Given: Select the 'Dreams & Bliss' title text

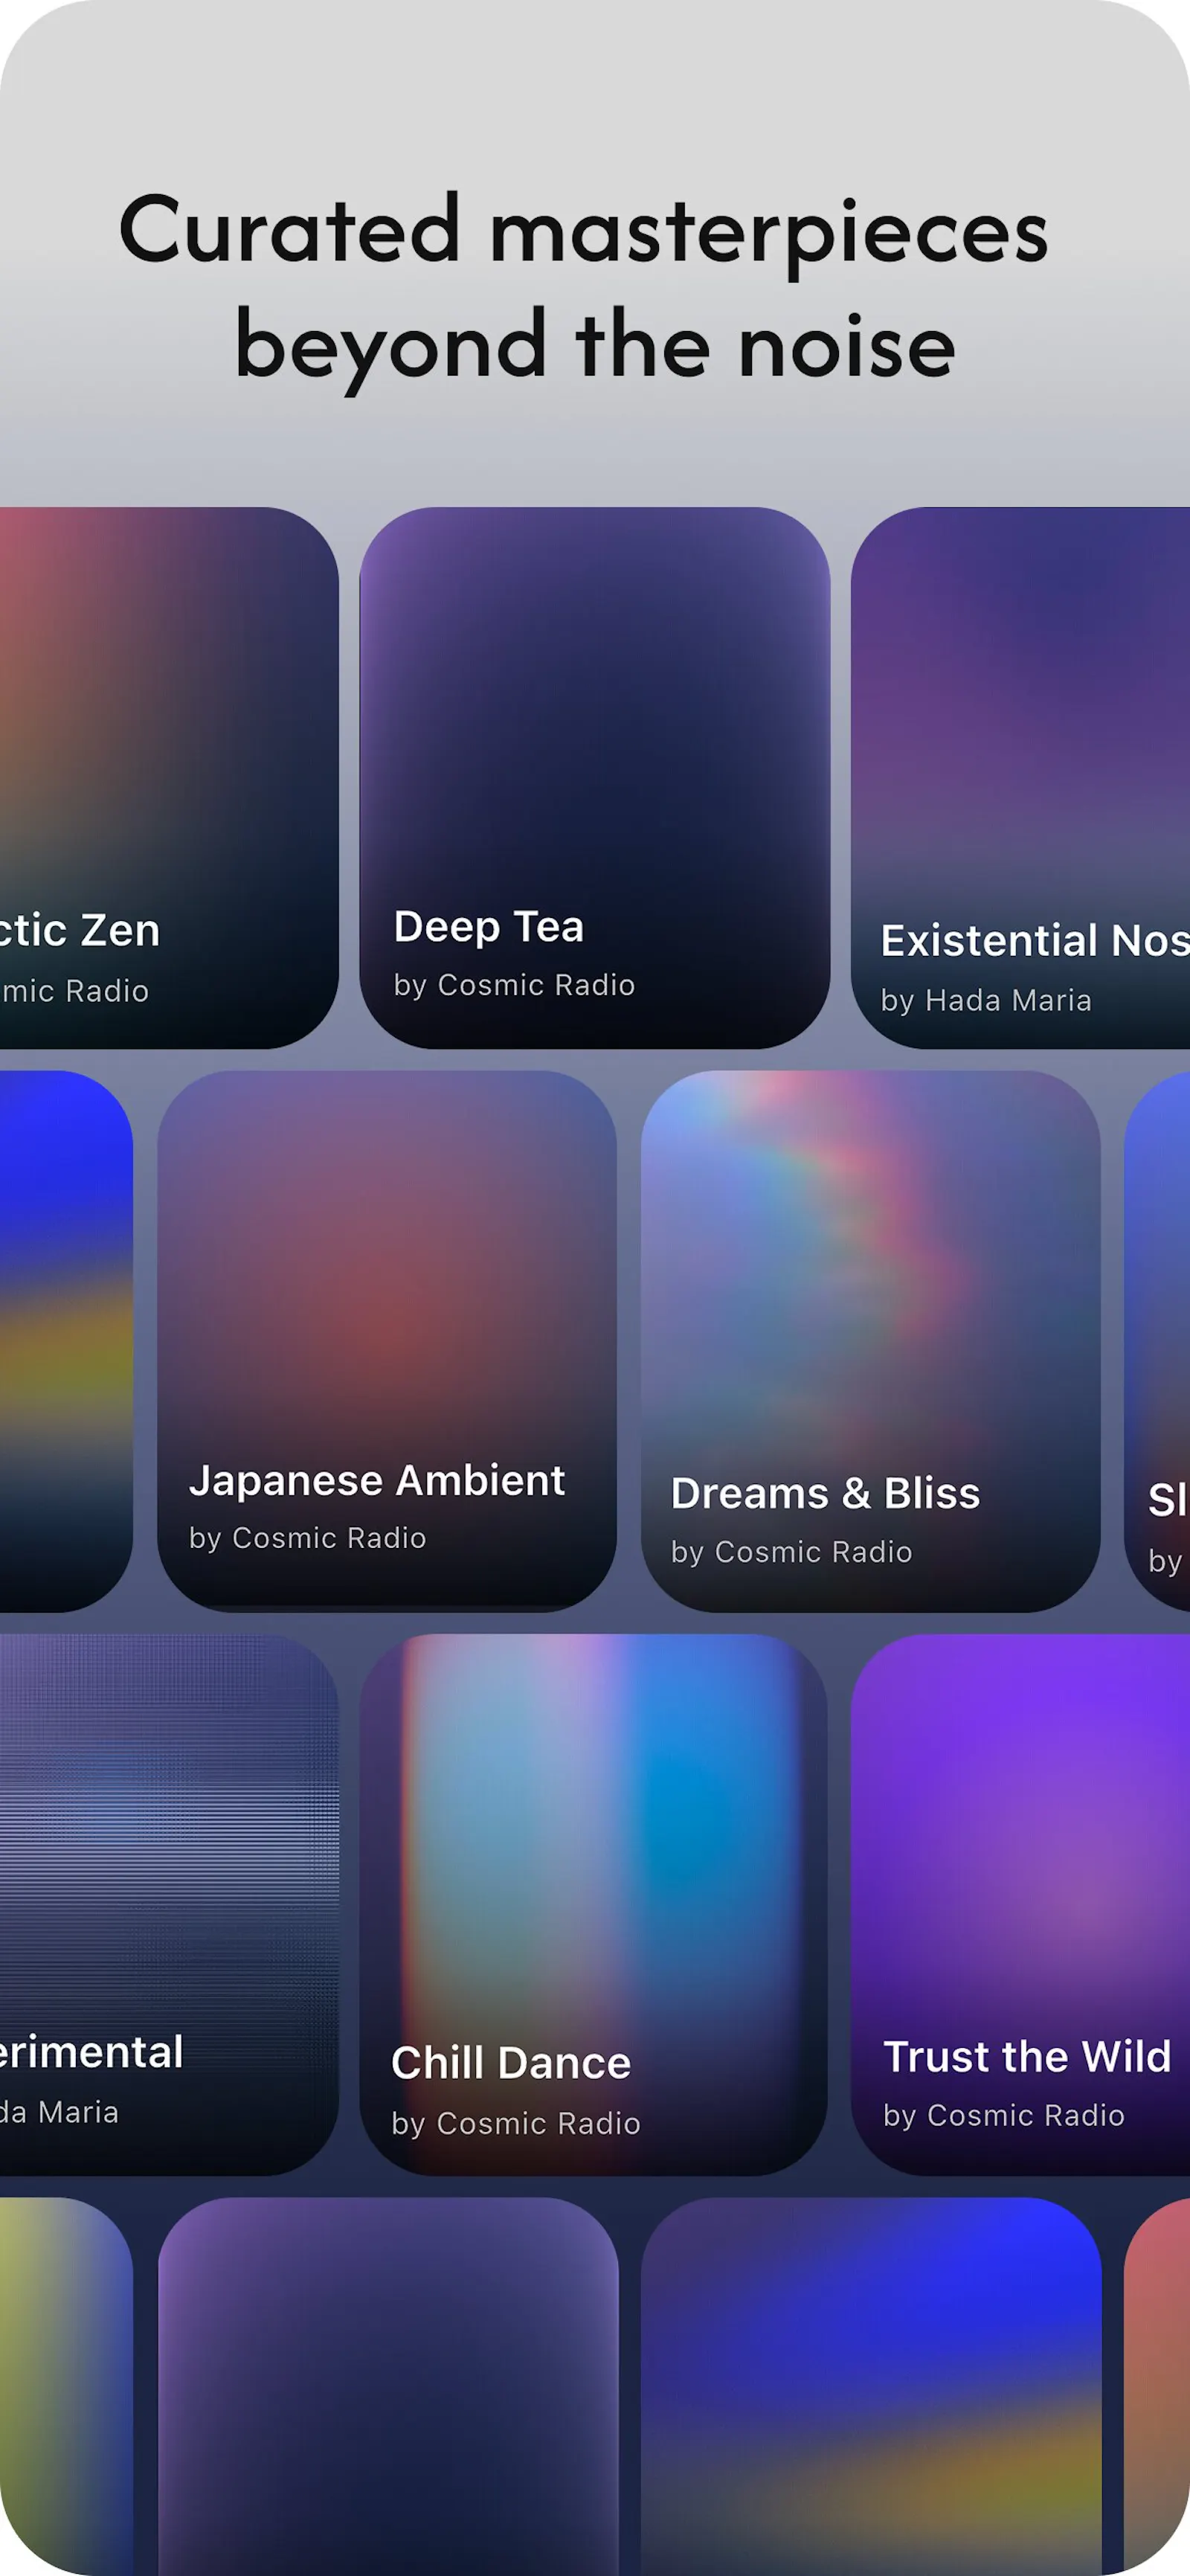Looking at the screenshot, I should (825, 1494).
